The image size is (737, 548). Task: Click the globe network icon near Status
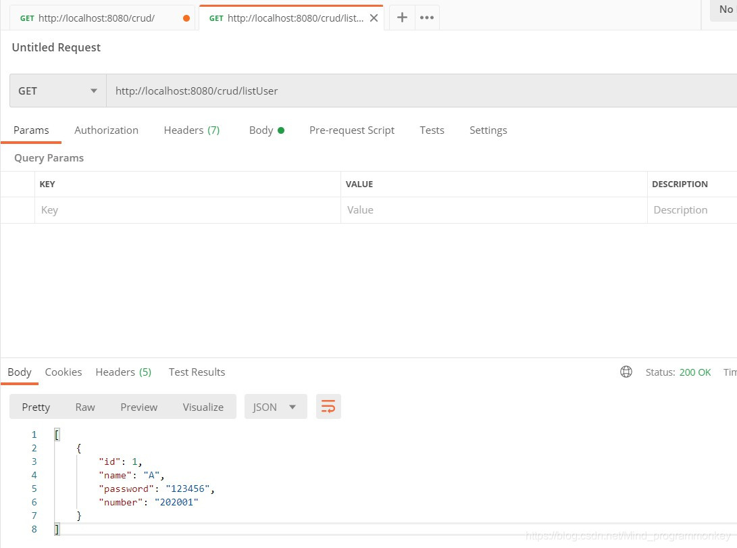[x=626, y=372]
